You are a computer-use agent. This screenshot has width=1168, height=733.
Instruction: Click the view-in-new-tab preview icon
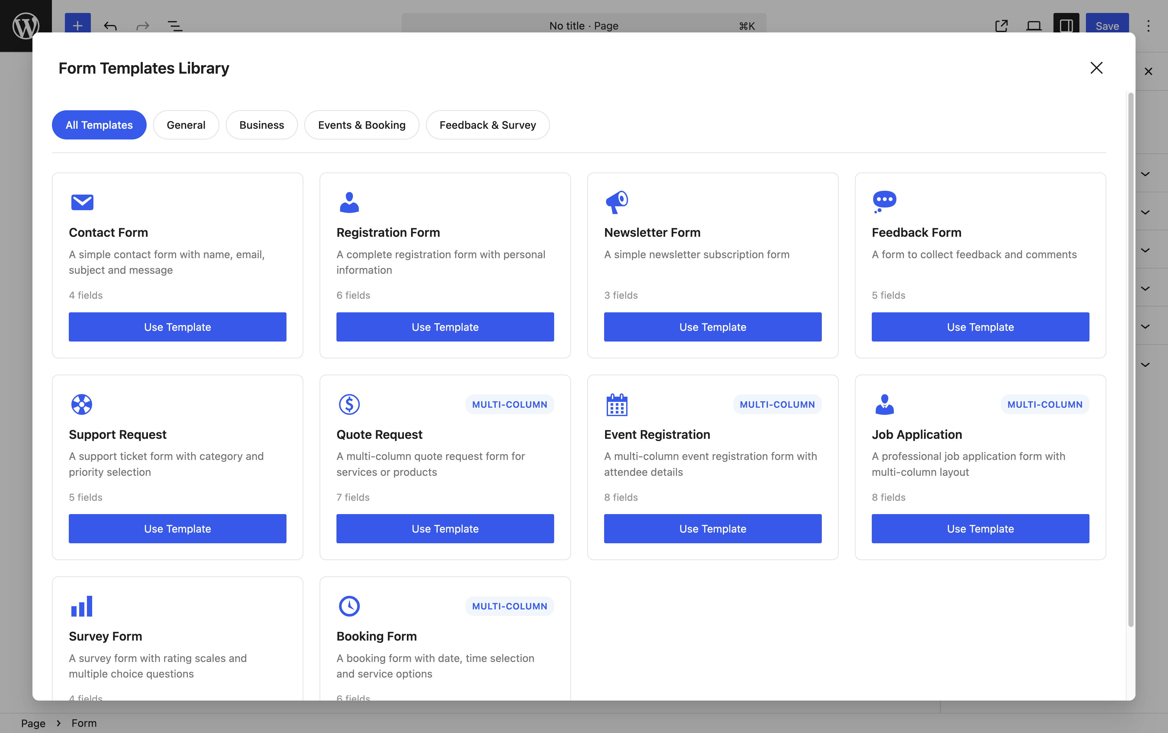click(x=1001, y=26)
